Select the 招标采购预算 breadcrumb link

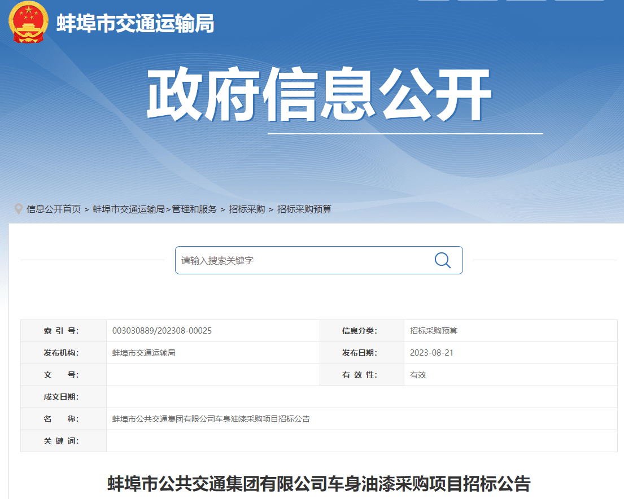point(304,209)
